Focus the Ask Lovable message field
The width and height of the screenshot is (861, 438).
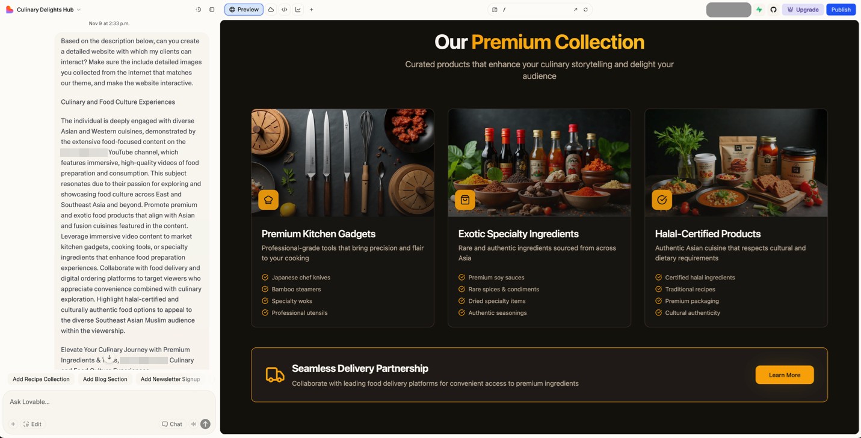point(109,402)
